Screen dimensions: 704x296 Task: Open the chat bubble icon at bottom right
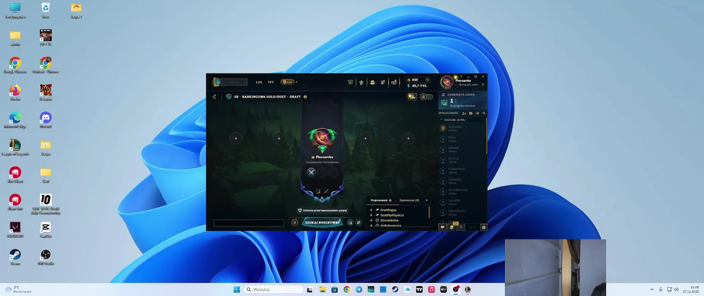click(x=443, y=227)
